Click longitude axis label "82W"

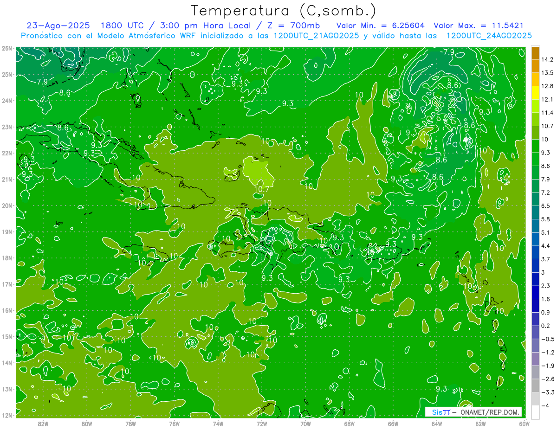click(x=43, y=423)
